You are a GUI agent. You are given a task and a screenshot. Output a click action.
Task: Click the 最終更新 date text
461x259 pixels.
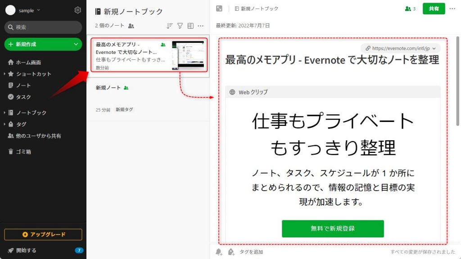[243, 26]
